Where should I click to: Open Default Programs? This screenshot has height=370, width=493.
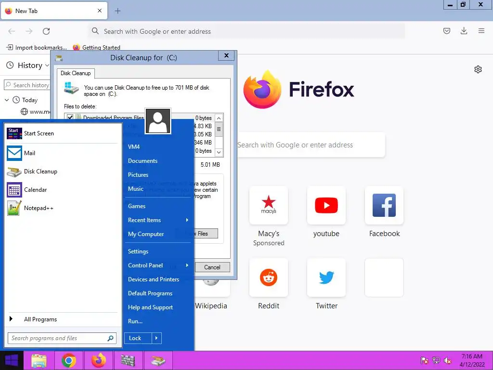pos(150,293)
